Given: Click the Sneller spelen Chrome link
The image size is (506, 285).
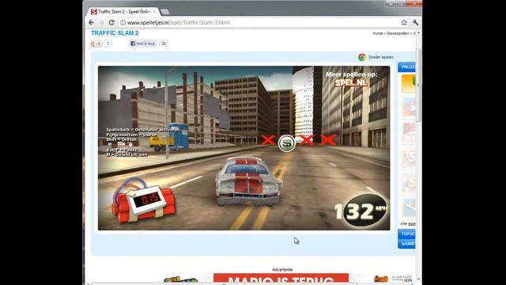Looking at the screenshot, I should pyautogui.click(x=381, y=57).
